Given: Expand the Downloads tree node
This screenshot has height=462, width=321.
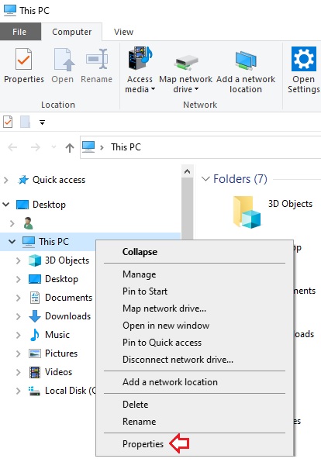Looking at the screenshot, I should (x=19, y=316).
